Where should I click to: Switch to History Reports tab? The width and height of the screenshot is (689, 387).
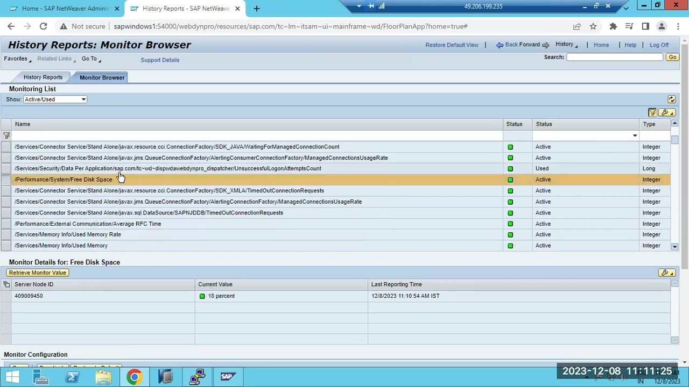[43, 77]
